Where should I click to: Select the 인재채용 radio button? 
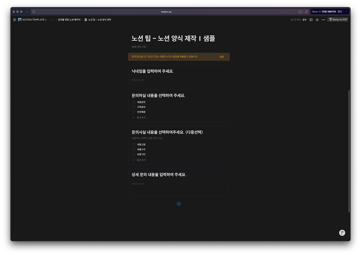pos(133,112)
